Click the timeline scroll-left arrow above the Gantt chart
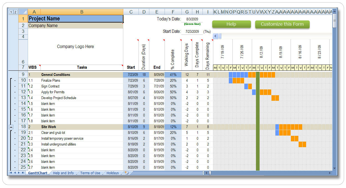Screen dimensions: 346x188 pyautogui.click(x=215, y=36)
